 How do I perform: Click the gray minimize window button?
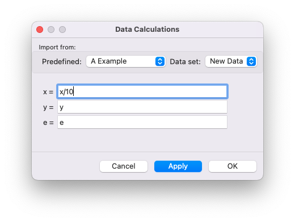(x=51, y=30)
